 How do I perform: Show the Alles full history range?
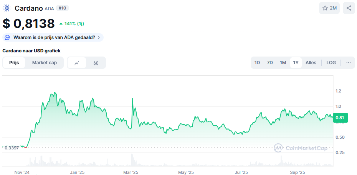[x=311, y=63]
